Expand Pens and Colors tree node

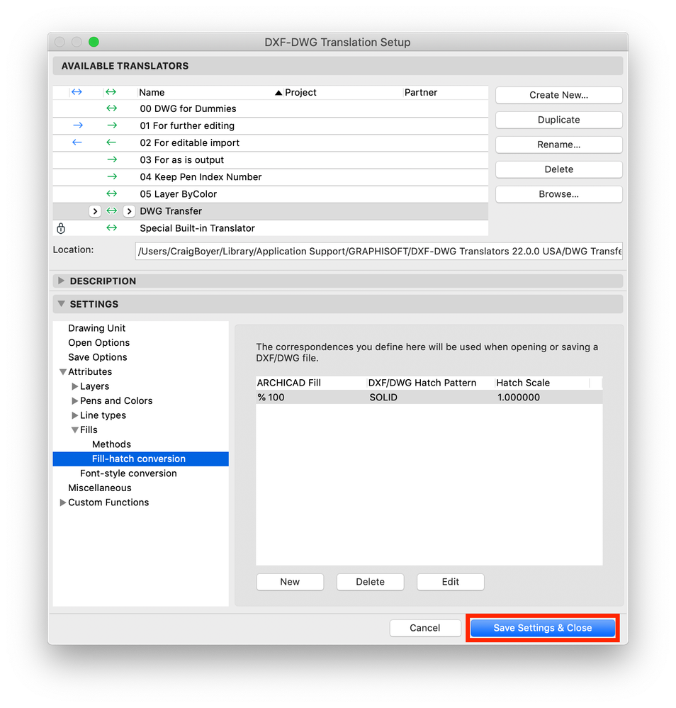74,401
